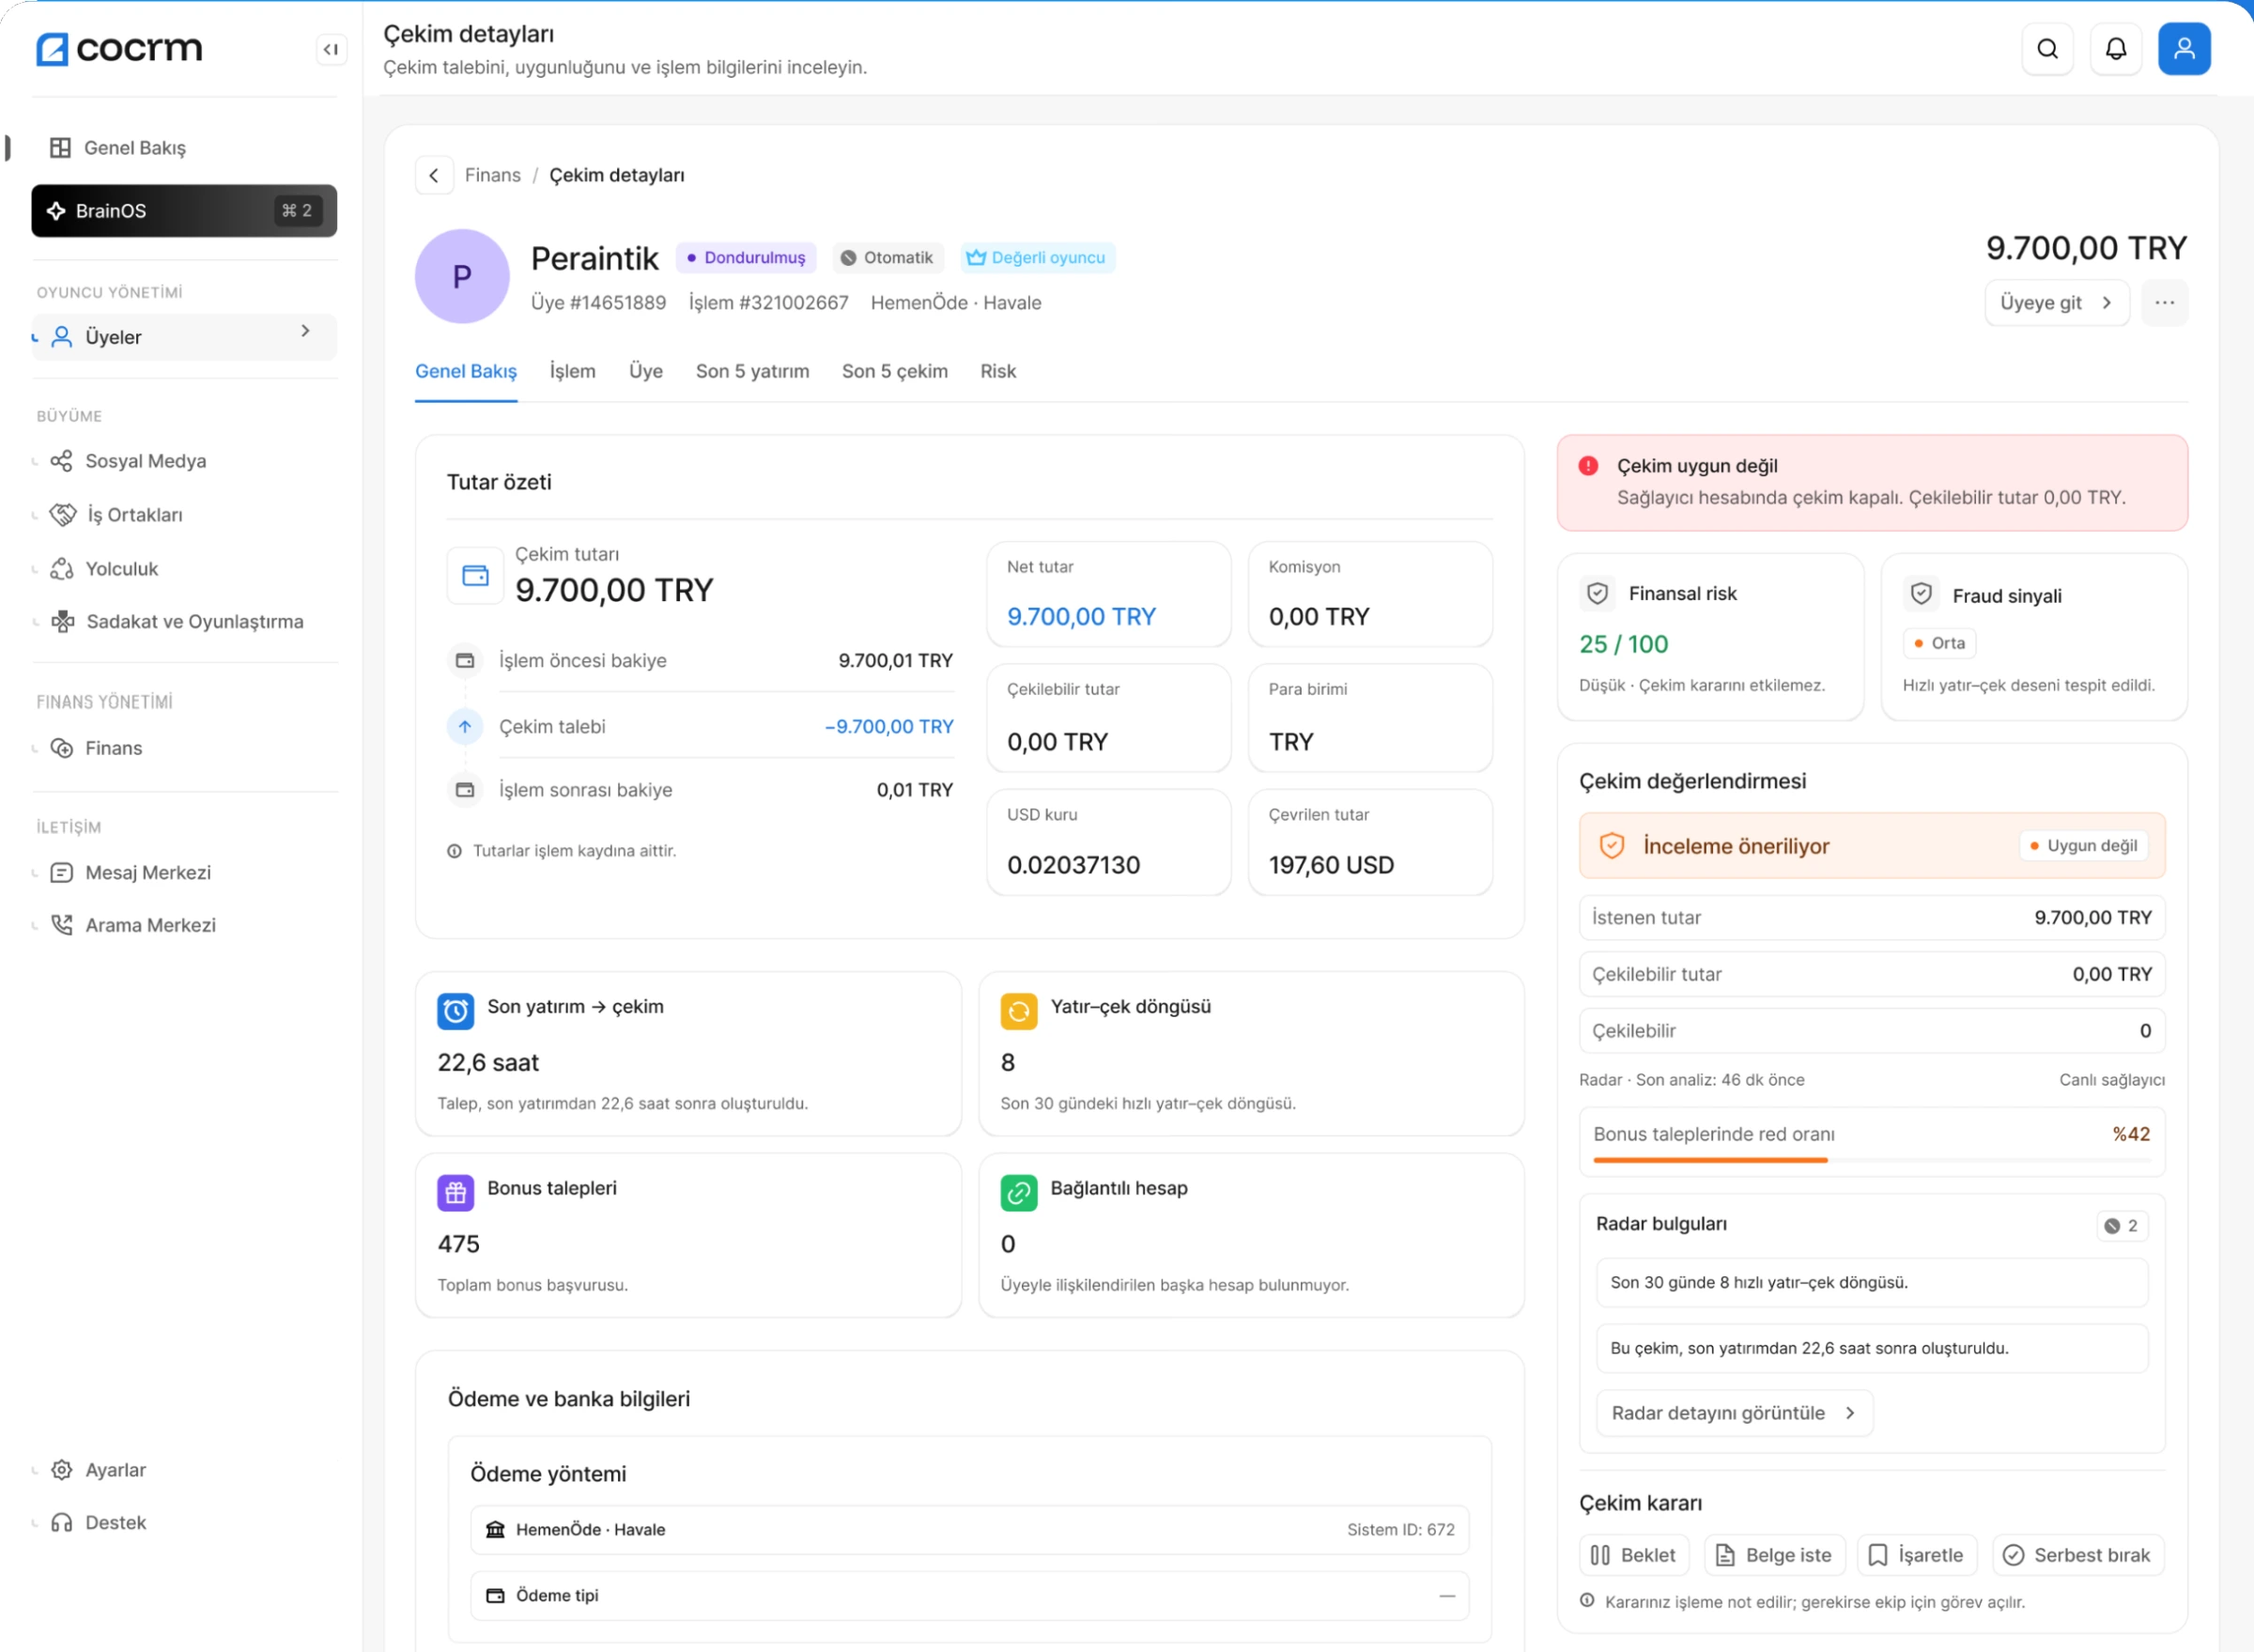
Task: Click the Radar bulguları count badge
Action: click(x=2122, y=1226)
